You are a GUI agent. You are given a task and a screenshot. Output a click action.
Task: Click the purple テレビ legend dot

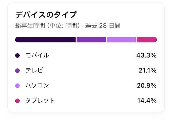click(18, 70)
